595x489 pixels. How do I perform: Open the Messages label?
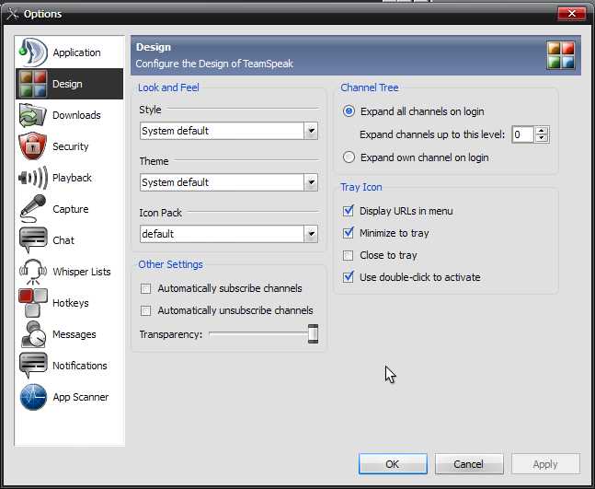(x=74, y=334)
